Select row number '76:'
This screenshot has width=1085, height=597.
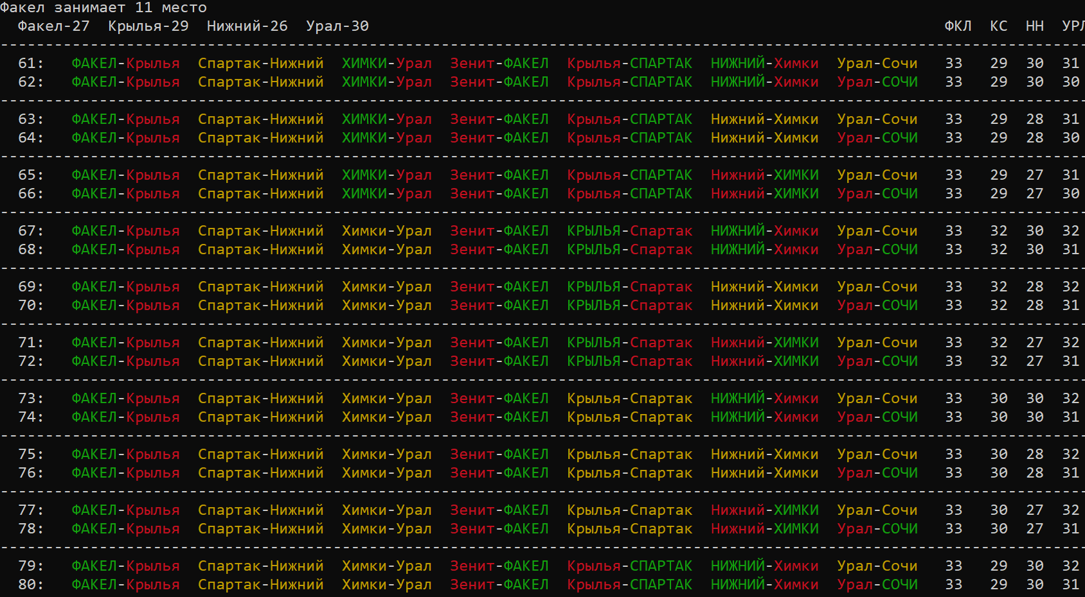(x=31, y=473)
